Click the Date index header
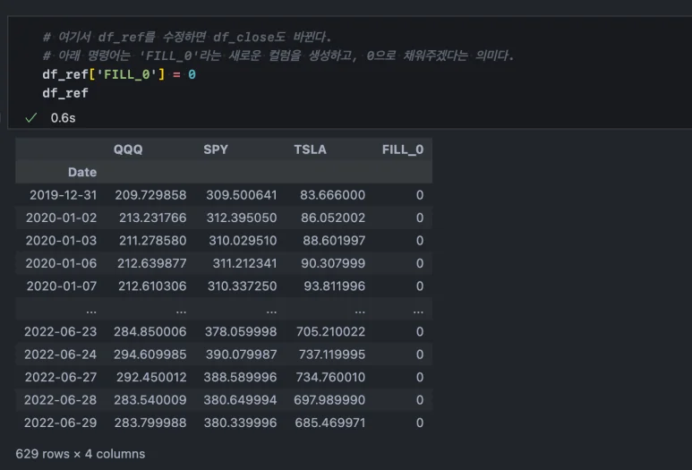 [x=82, y=172]
